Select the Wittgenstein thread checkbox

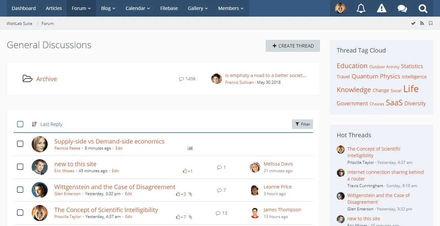[20, 189]
